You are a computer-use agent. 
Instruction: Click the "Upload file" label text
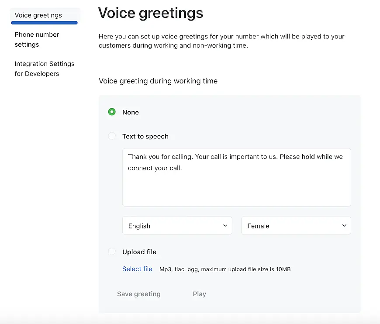139,252
